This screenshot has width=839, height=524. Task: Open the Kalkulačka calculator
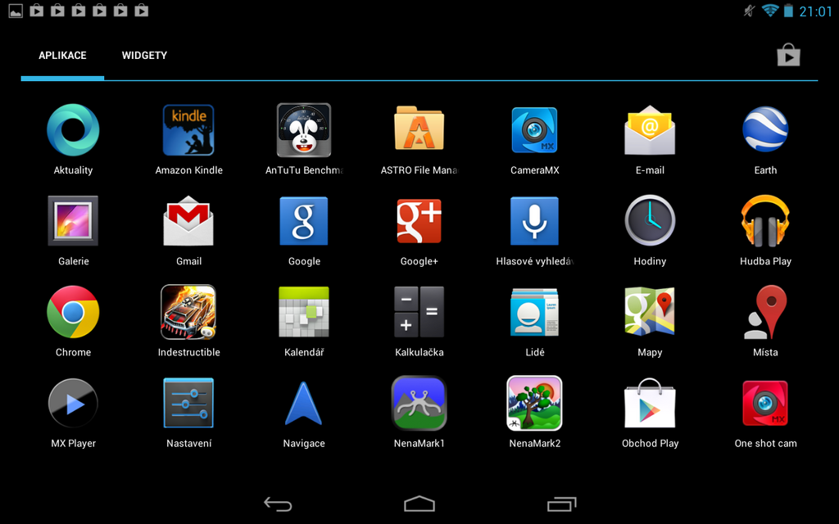(419, 312)
